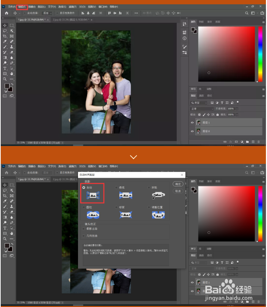The width and height of the screenshot is (267, 307).
Task: Switch to the 色板 tab in dialog-free window
Action: pos(201,22)
